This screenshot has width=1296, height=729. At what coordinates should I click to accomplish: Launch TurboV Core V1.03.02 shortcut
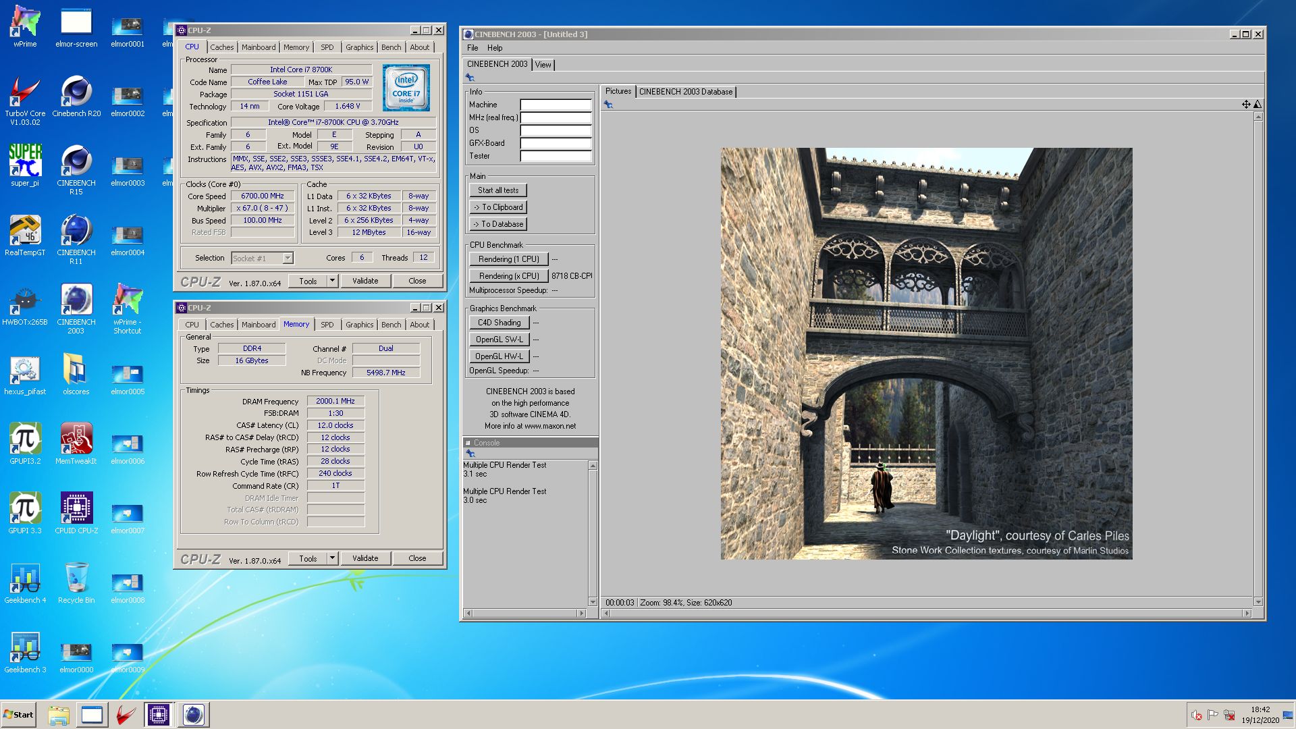(x=25, y=100)
